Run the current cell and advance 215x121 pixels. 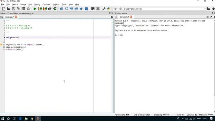(x=45, y=9)
